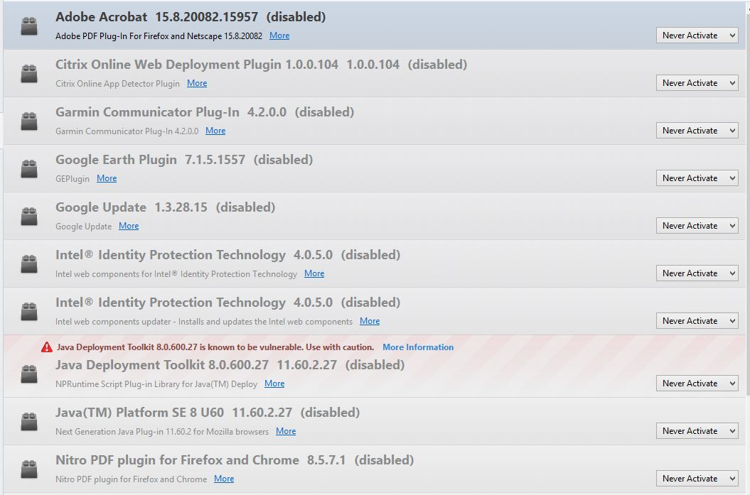750x495 pixels.
Task: Open activation dropdown for Java(TM) Platform SE 8
Action: click(x=697, y=431)
